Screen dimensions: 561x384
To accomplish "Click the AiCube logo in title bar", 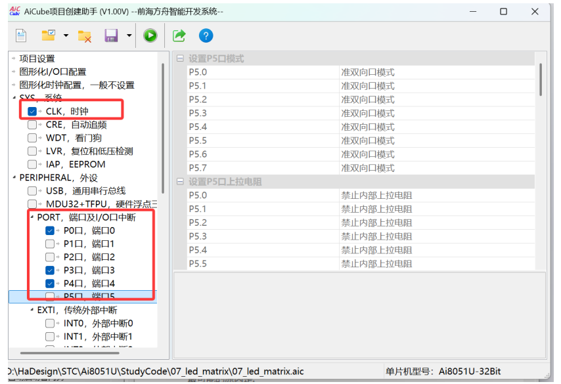I will [14, 11].
